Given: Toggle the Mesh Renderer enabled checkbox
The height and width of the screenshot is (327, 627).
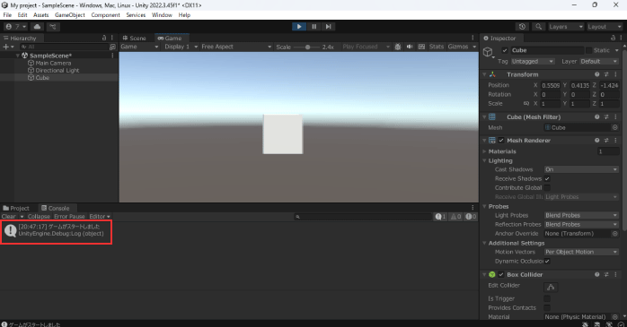Looking at the screenshot, I should [501, 141].
